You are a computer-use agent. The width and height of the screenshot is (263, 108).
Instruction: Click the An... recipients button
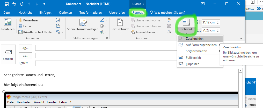click(25, 48)
